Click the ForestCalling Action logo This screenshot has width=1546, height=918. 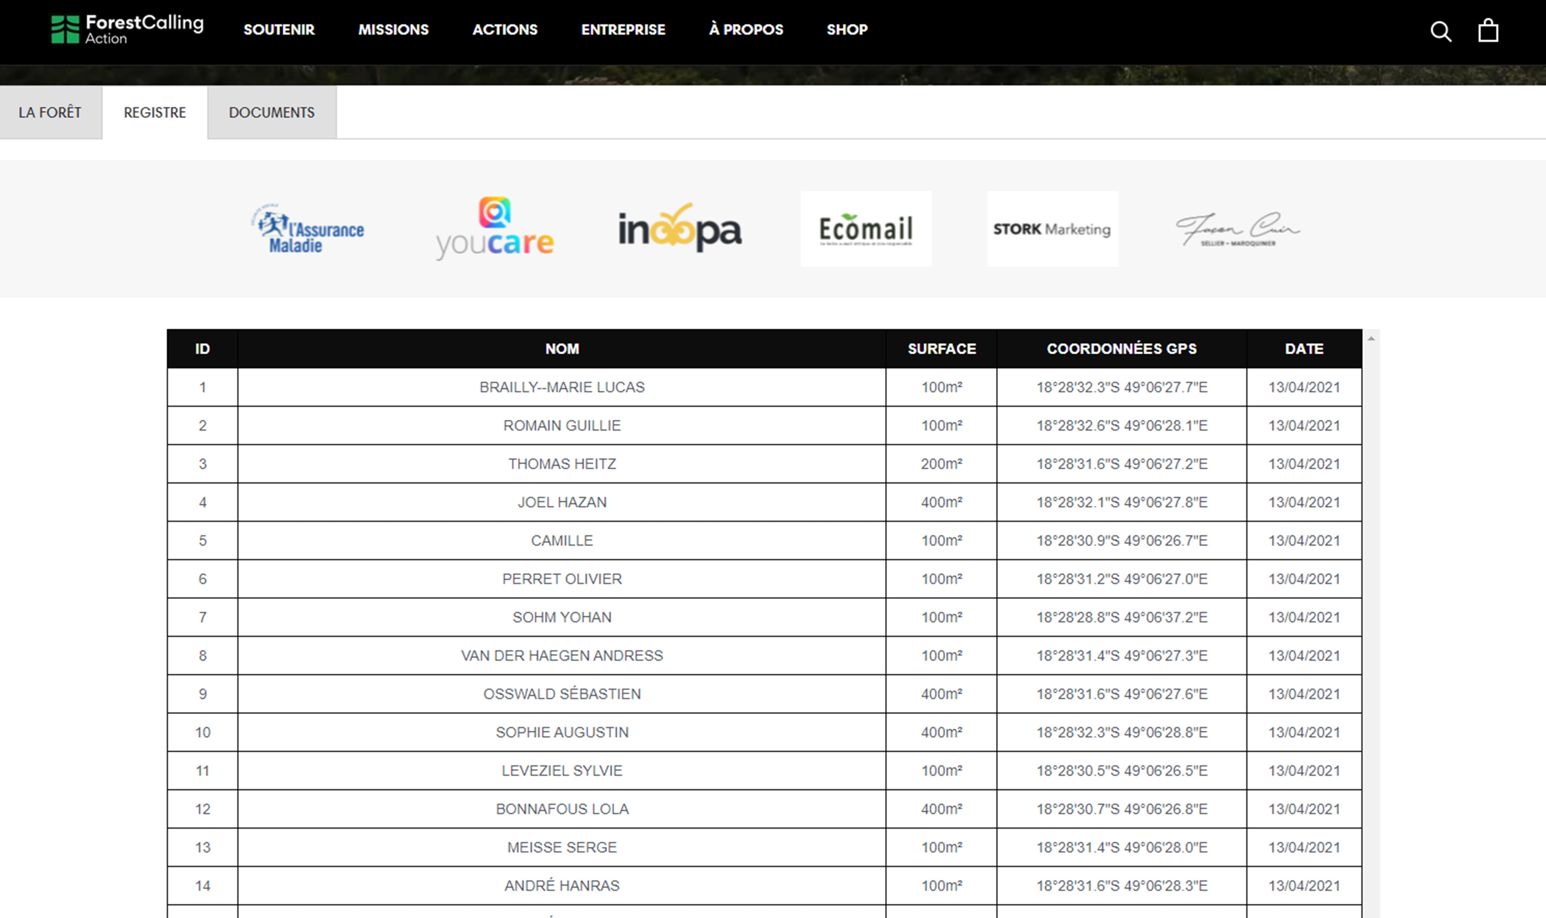click(x=127, y=30)
